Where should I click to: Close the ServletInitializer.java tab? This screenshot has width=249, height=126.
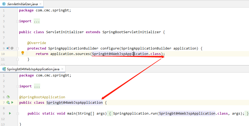point(40,4)
